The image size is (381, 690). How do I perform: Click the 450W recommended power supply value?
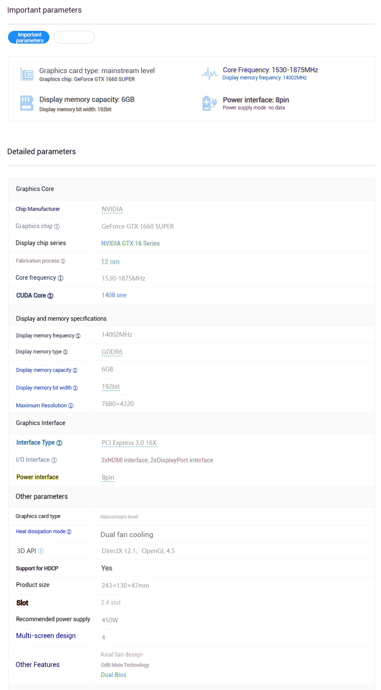[110, 620]
